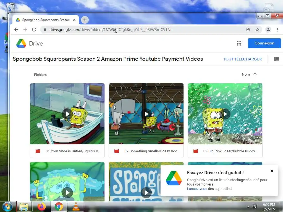Reload the Drive page

point(34,30)
